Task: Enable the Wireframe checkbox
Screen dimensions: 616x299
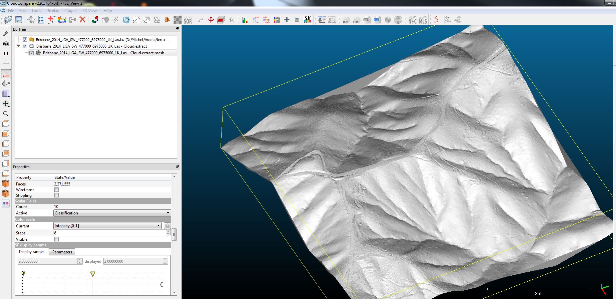Action: click(x=56, y=190)
